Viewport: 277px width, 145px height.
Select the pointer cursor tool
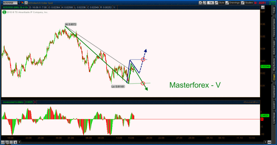15,142
